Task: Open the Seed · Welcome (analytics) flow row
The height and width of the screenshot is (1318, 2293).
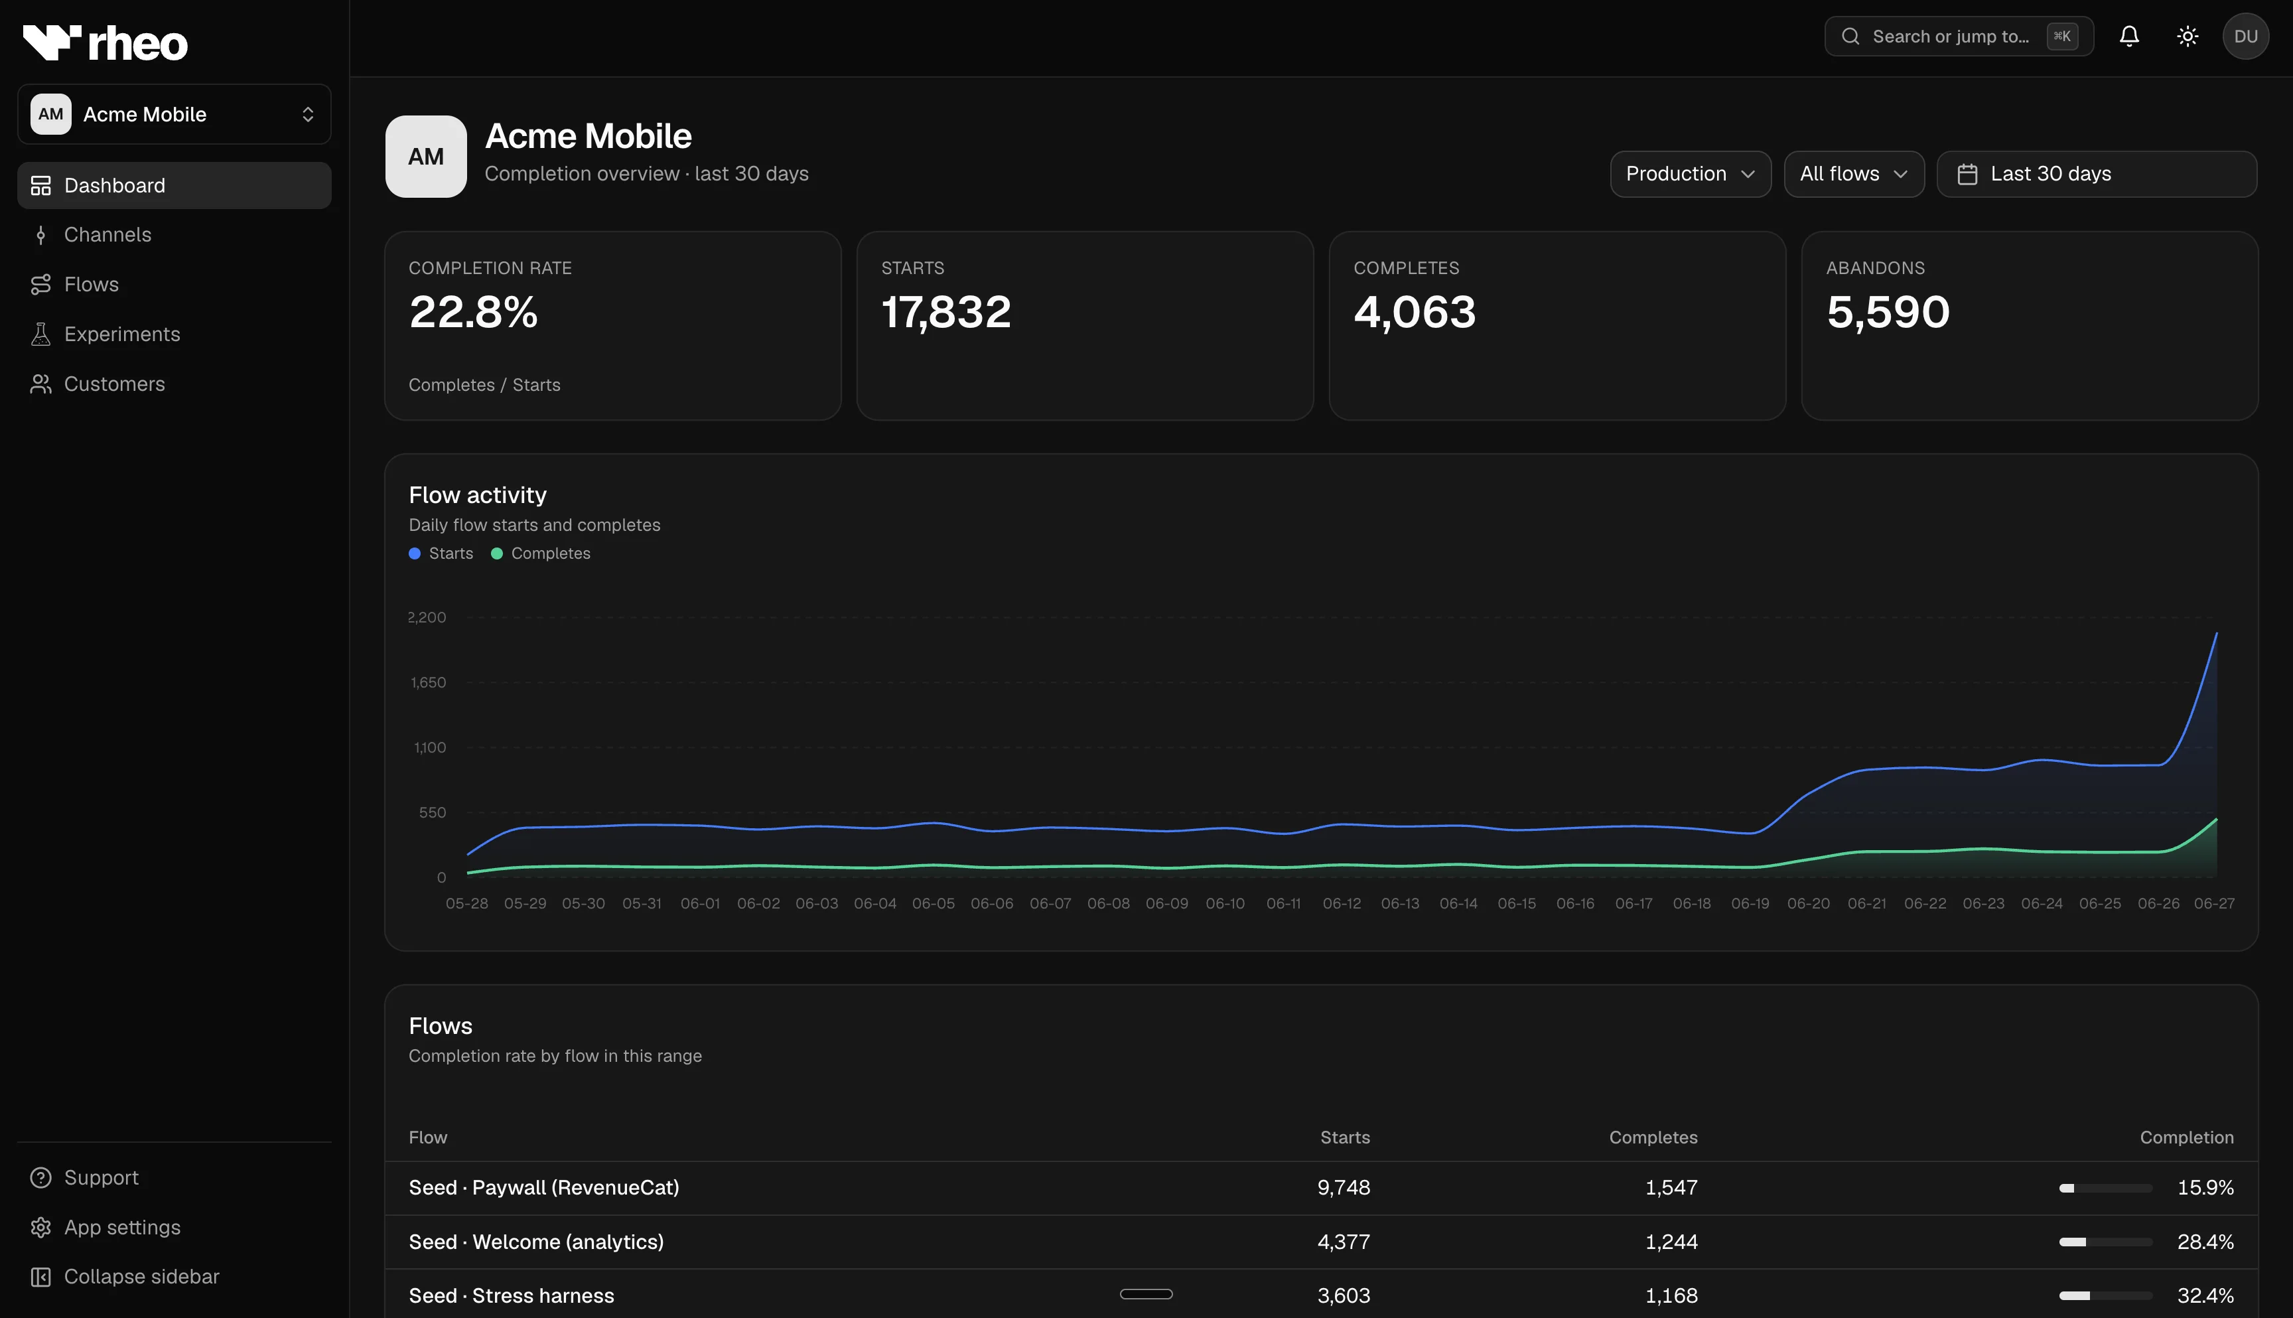Action: (x=1321, y=1242)
